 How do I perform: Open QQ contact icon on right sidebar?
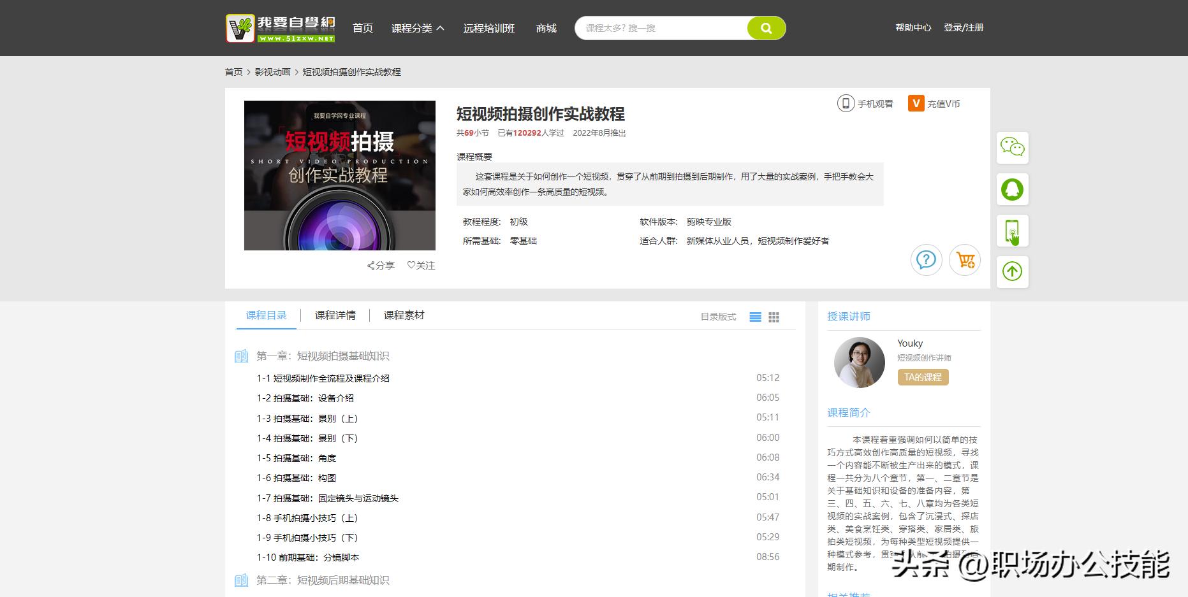coord(1012,189)
